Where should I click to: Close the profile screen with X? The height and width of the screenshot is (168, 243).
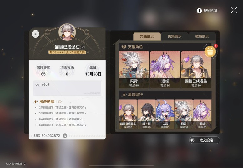click(x=234, y=10)
